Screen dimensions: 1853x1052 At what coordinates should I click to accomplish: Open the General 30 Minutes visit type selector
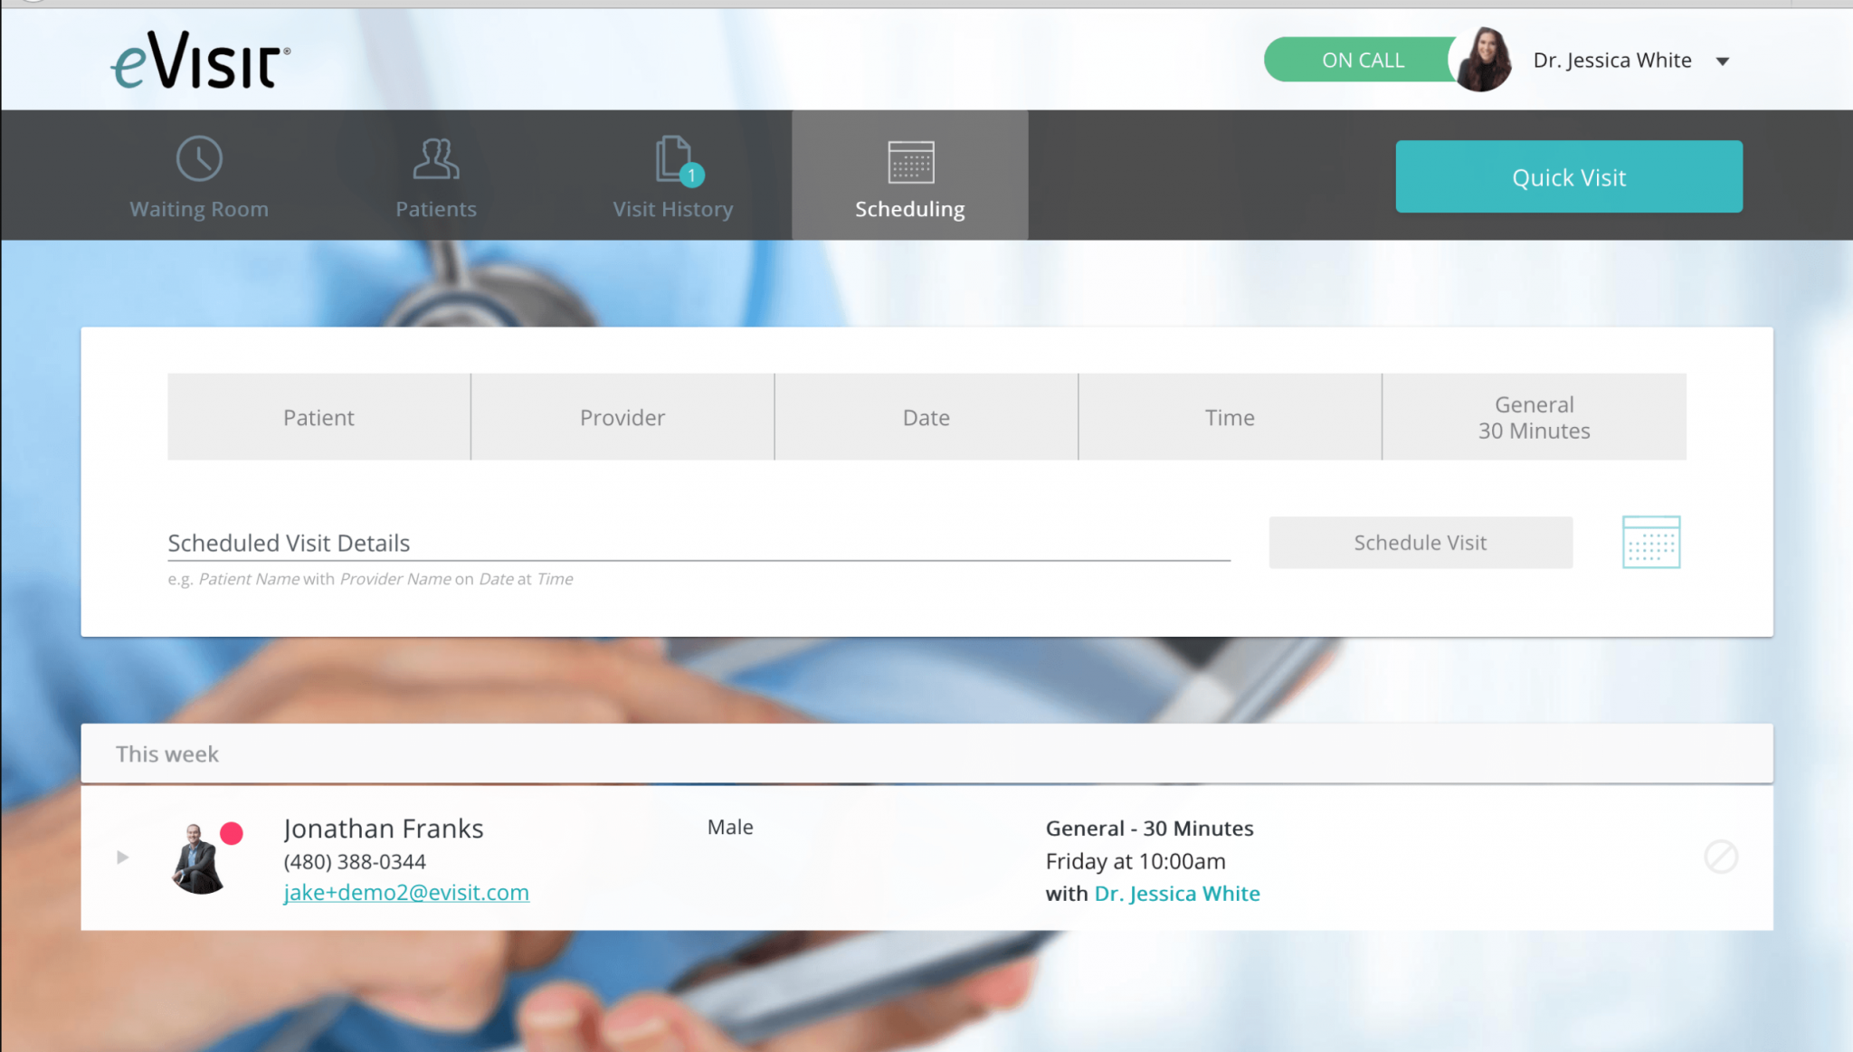click(x=1534, y=417)
